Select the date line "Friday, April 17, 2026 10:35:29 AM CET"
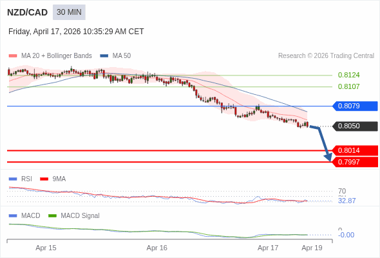Image resolution: width=380 pixels, height=258 pixels. coord(76,32)
